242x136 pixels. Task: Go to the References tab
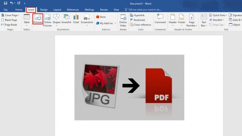(x=73, y=10)
